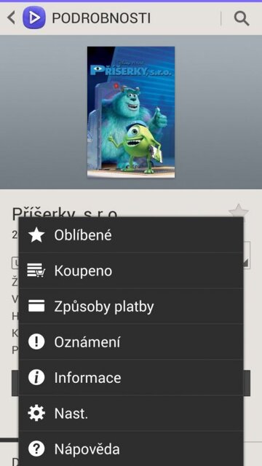The width and height of the screenshot is (262, 466).
Task: Click the gear icon for Nast.
Action: pyautogui.click(x=36, y=413)
